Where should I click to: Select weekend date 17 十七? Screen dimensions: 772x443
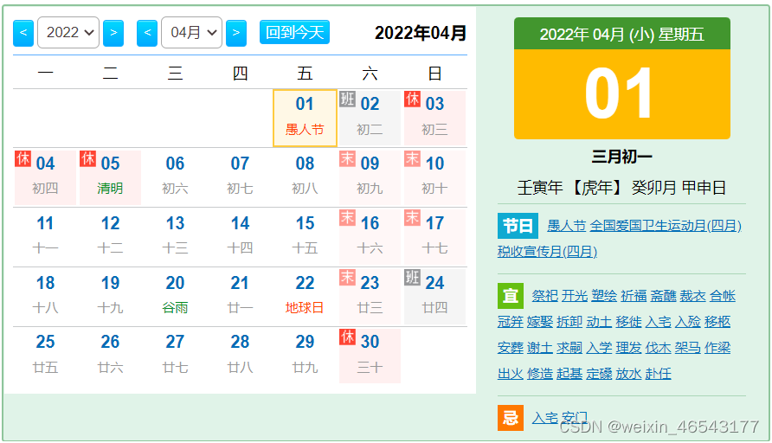[x=434, y=237]
